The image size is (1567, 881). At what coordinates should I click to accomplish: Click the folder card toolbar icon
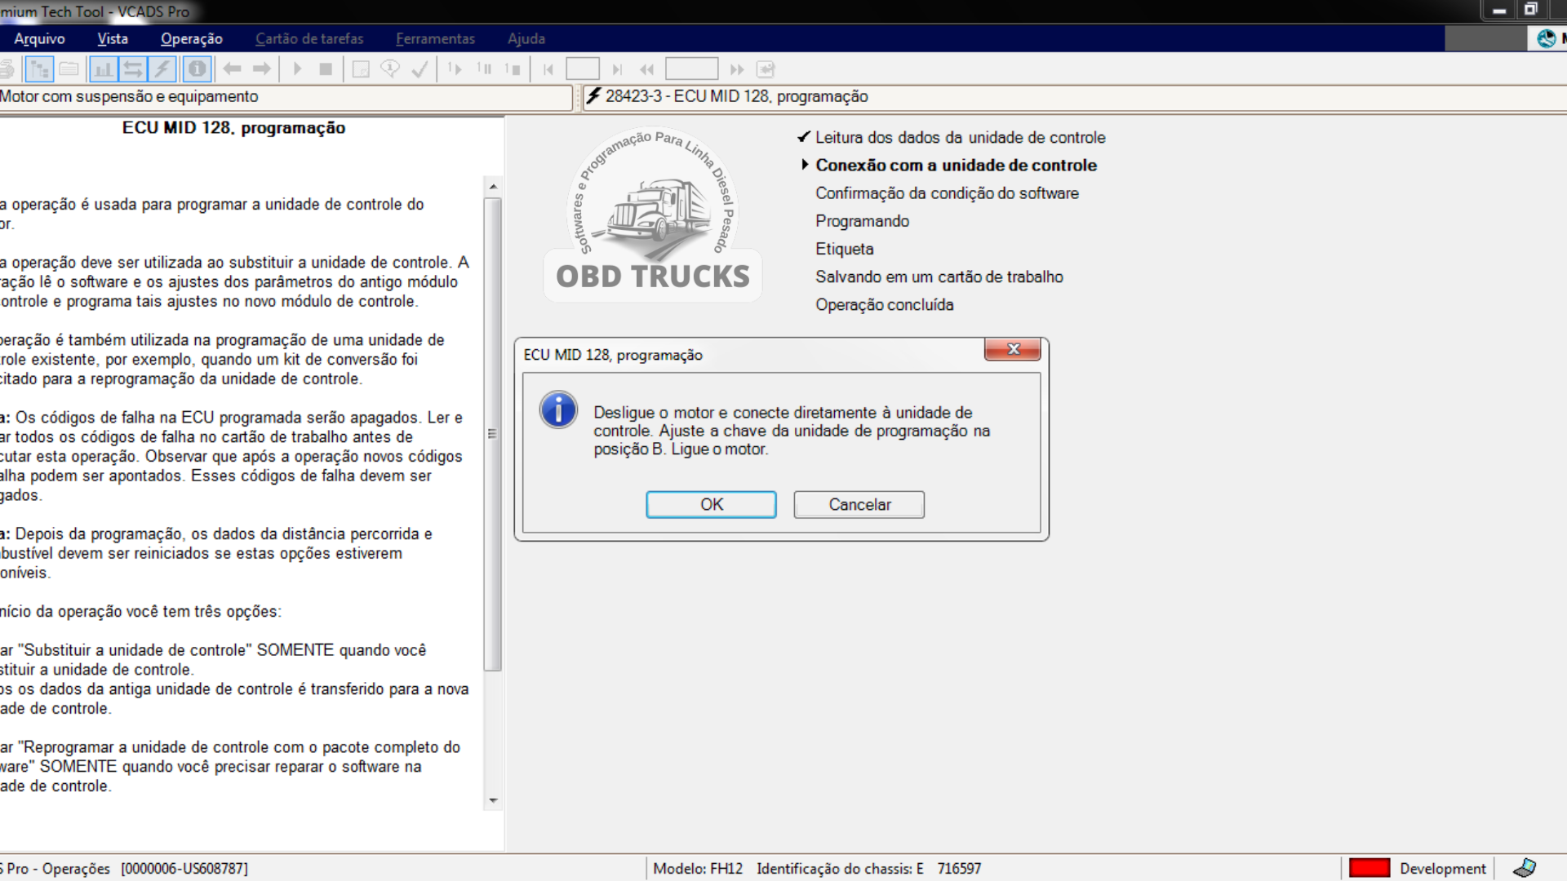[x=69, y=69]
